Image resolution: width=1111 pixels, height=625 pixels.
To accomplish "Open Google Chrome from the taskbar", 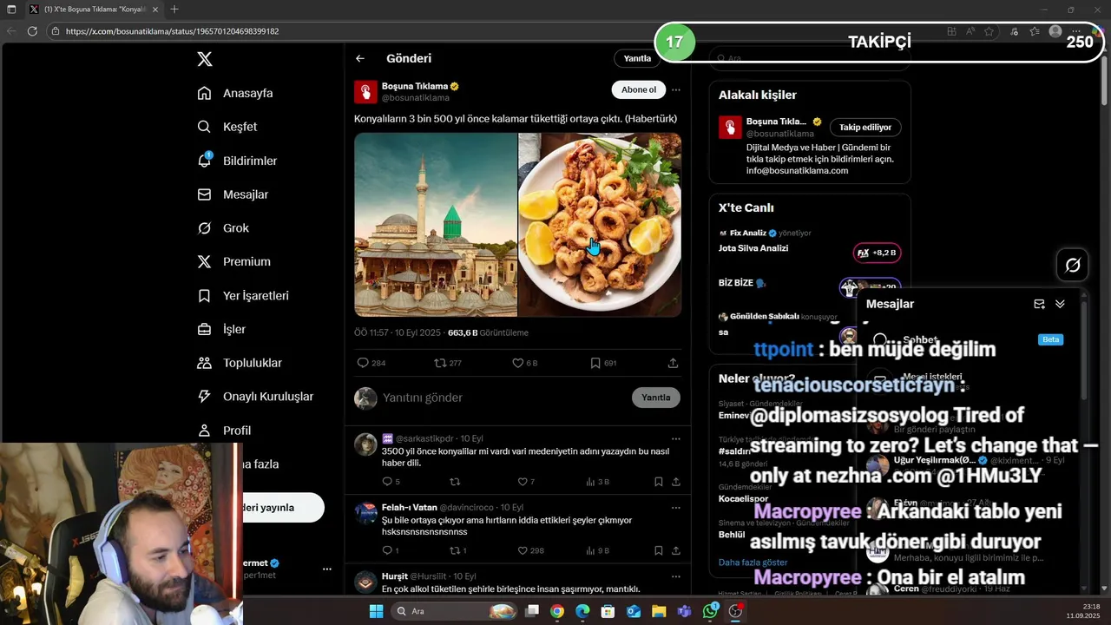I will click(557, 611).
